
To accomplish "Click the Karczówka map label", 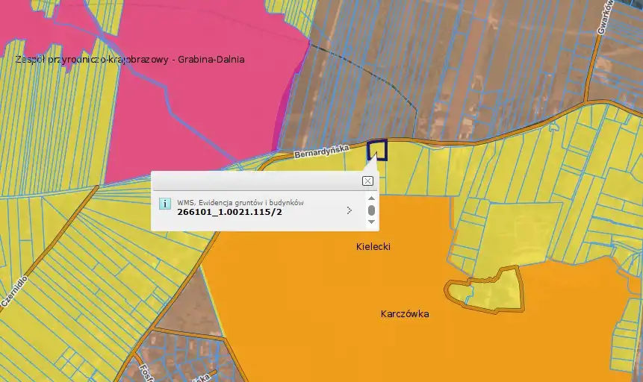I will pos(403,314).
